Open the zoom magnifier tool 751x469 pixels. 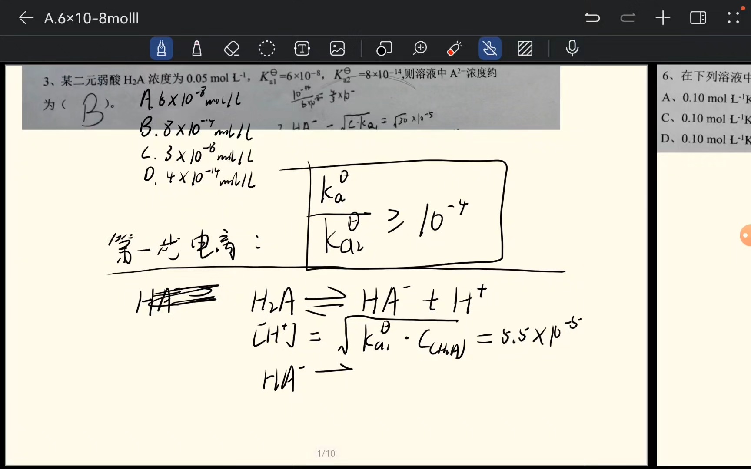(x=420, y=48)
